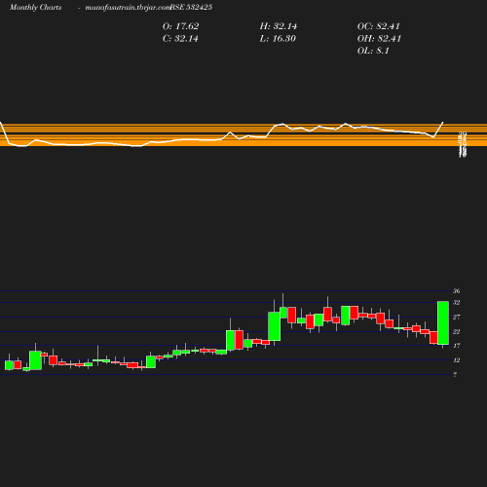Click price axis label '32'
The height and width of the screenshot is (487, 487).
(457, 303)
